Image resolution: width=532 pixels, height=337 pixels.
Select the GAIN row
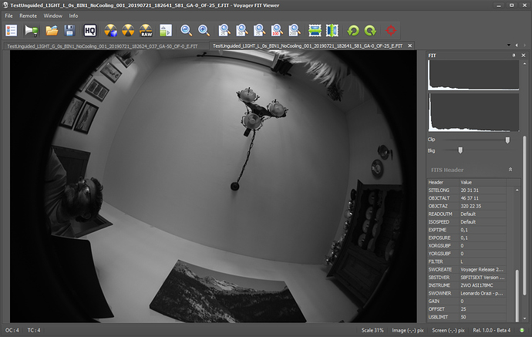coord(466,301)
